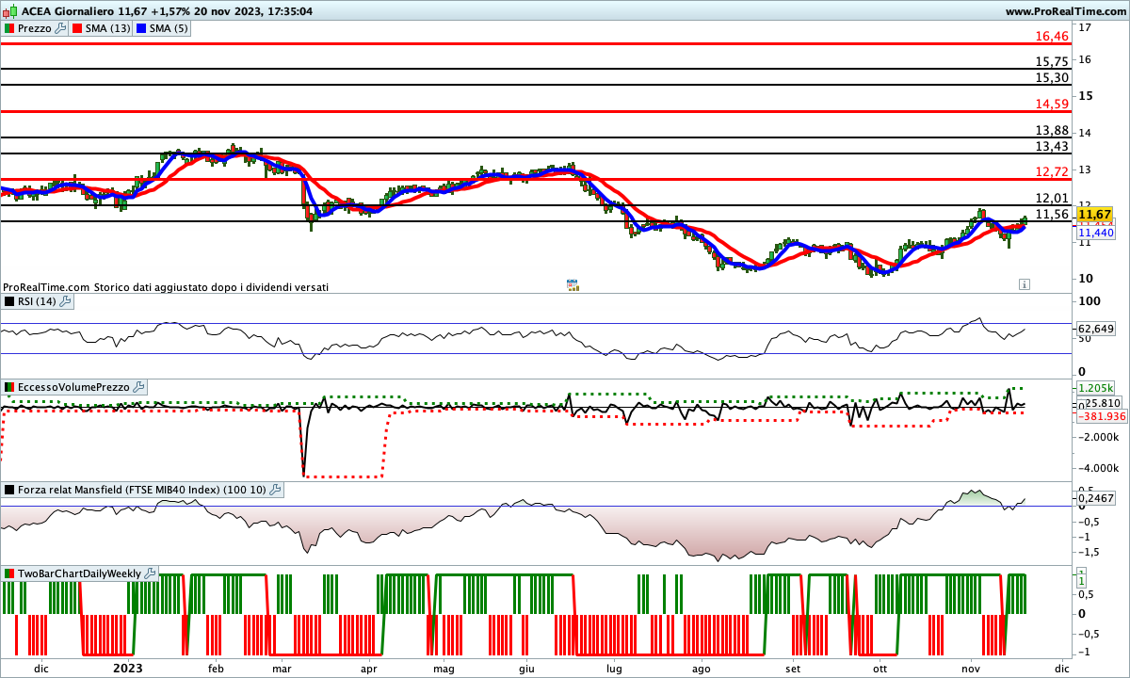Click the green 1.205k value tag
The image size is (1130, 678).
(1094, 388)
